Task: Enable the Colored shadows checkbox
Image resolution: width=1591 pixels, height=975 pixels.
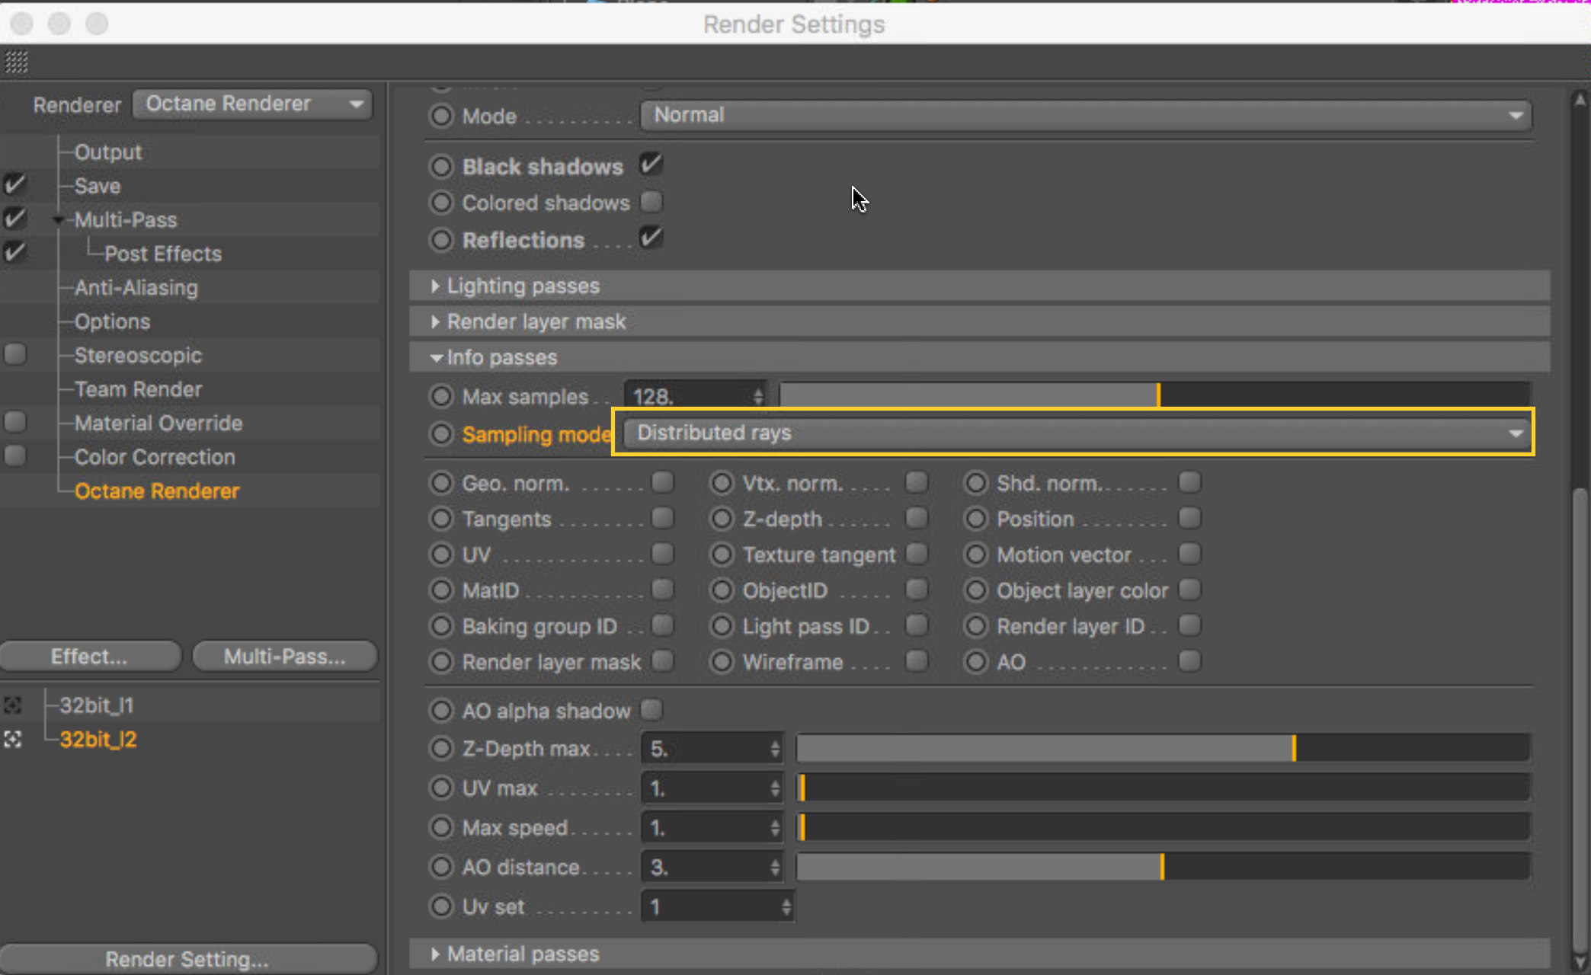Action: click(x=651, y=202)
